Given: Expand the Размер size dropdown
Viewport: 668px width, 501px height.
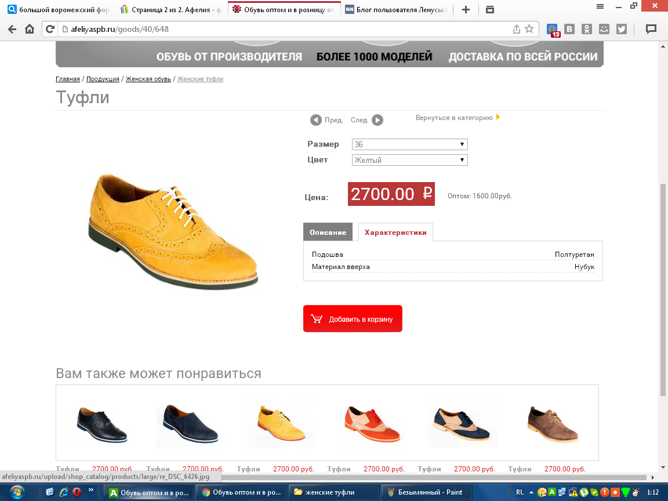Looking at the screenshot, I should click(409, 144).
